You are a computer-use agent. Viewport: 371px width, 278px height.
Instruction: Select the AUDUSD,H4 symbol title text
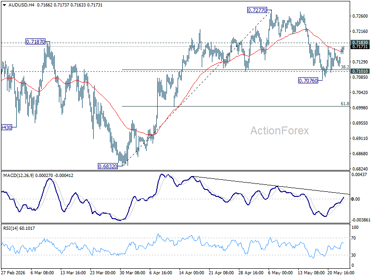(x=21, y=5)
